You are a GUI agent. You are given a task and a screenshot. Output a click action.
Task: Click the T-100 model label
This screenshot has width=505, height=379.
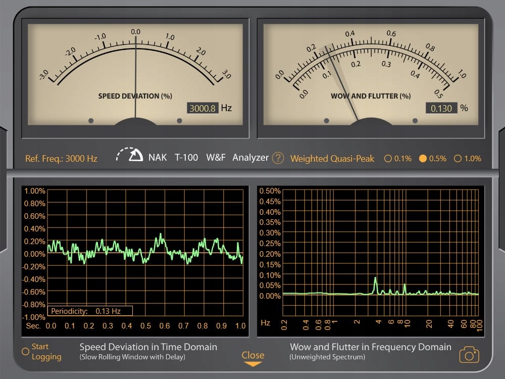pyautogui.click(x=186, y=158)
